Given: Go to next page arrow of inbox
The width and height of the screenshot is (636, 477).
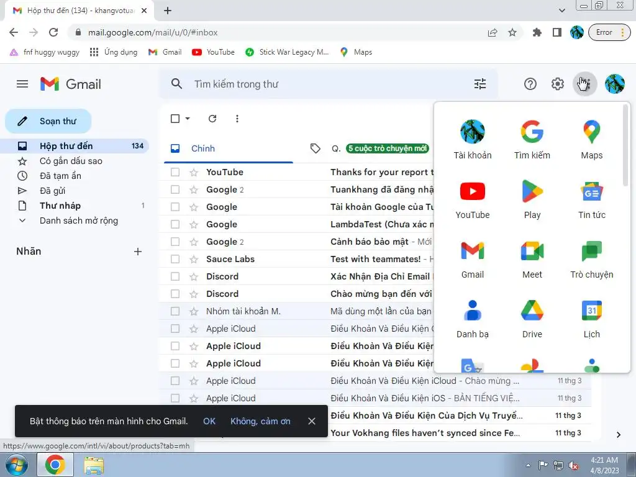Looking at the screenshot, I should point(618,434).
